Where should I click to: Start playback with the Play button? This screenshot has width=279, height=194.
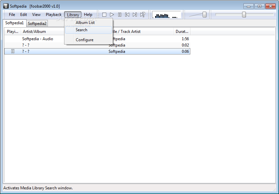pyautogui.click(x=112, y=15)
